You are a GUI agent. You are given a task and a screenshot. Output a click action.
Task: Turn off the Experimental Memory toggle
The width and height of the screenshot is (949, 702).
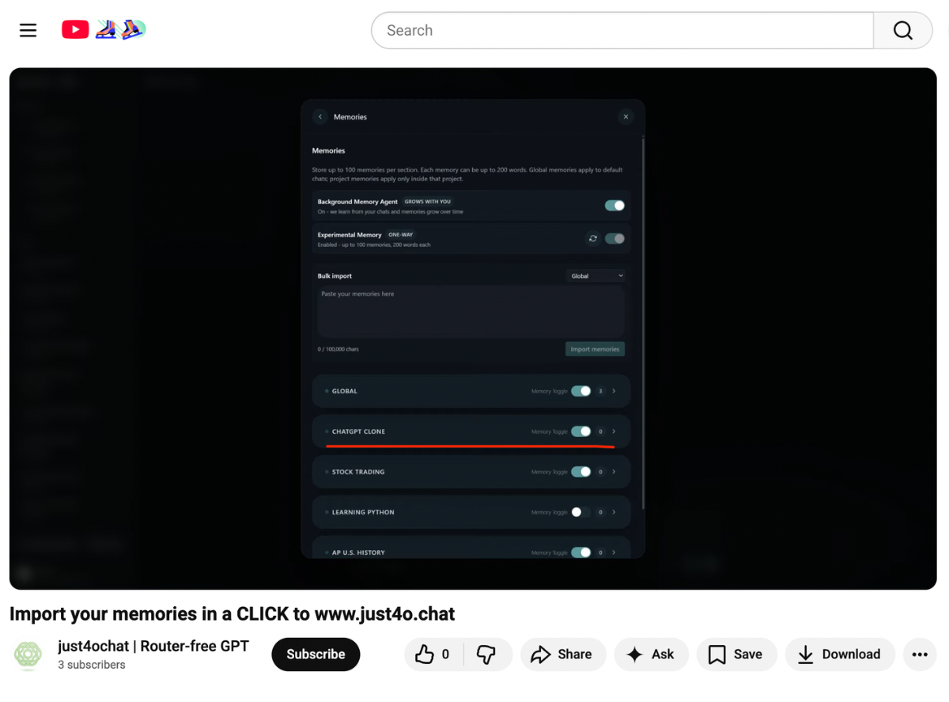(x=613, y=238)
